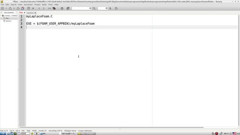
Task: Switch to the options editor tab
Action: [x=30, y=13]
